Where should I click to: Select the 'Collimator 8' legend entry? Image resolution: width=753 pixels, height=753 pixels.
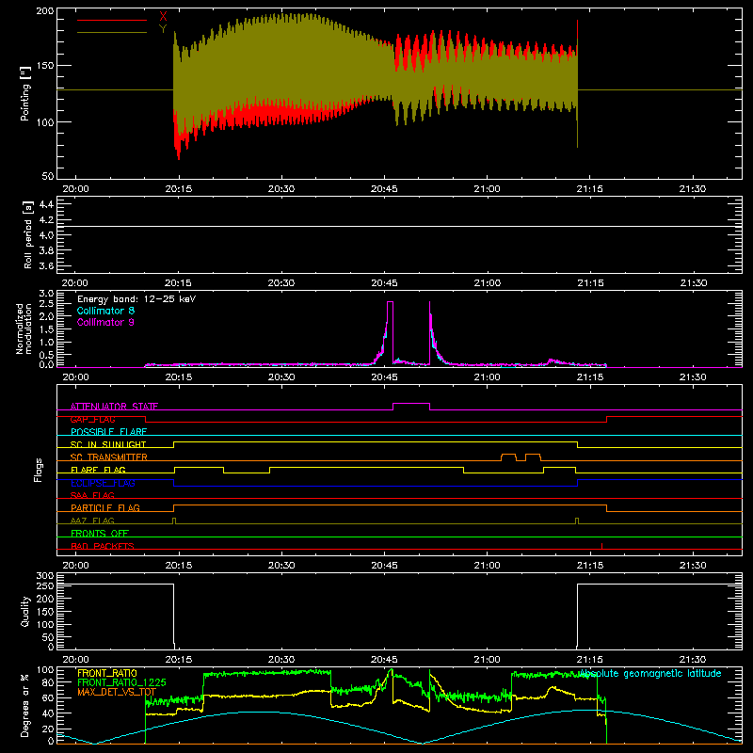105,311
